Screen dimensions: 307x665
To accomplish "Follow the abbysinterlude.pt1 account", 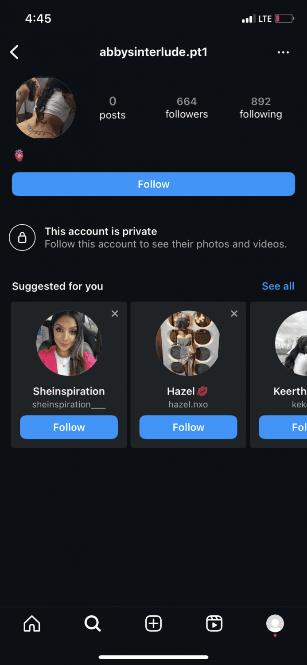I will [153, 184].
